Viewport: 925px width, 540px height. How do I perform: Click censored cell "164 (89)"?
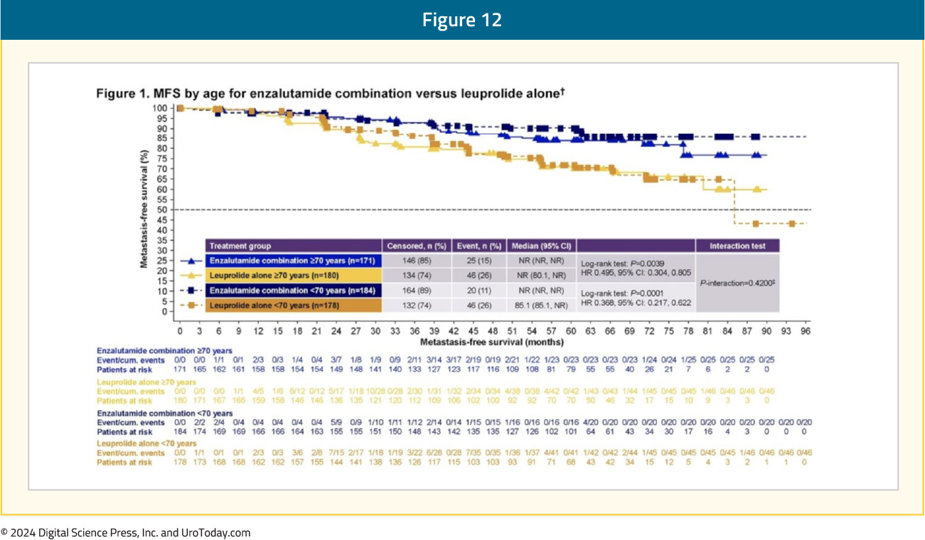click(x=417, y=291)
